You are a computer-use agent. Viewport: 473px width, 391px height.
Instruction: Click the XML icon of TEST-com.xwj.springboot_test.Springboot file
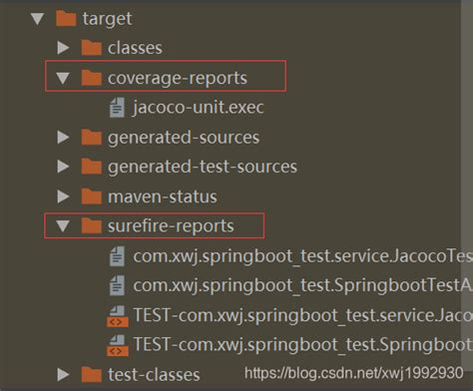click(118, 345)
